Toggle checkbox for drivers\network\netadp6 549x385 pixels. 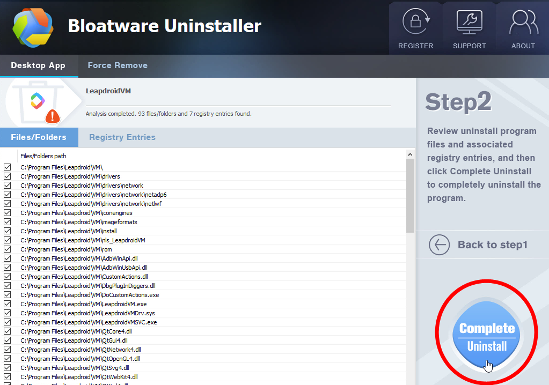pyautogui.click(x=8, y=195)
